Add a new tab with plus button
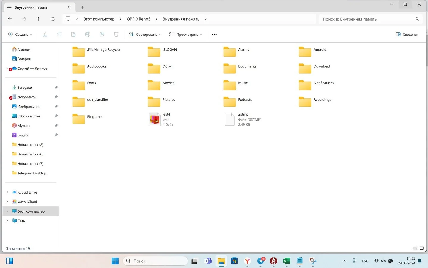 point(82,7)
